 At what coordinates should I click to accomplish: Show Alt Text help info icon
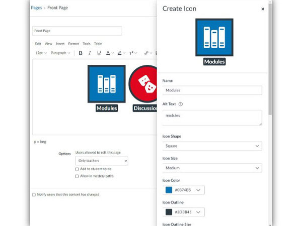point(181,104)
